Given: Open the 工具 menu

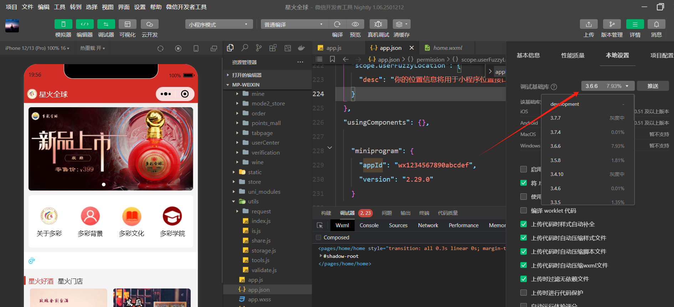Looking at the screenshot, I should coord(60,7).
